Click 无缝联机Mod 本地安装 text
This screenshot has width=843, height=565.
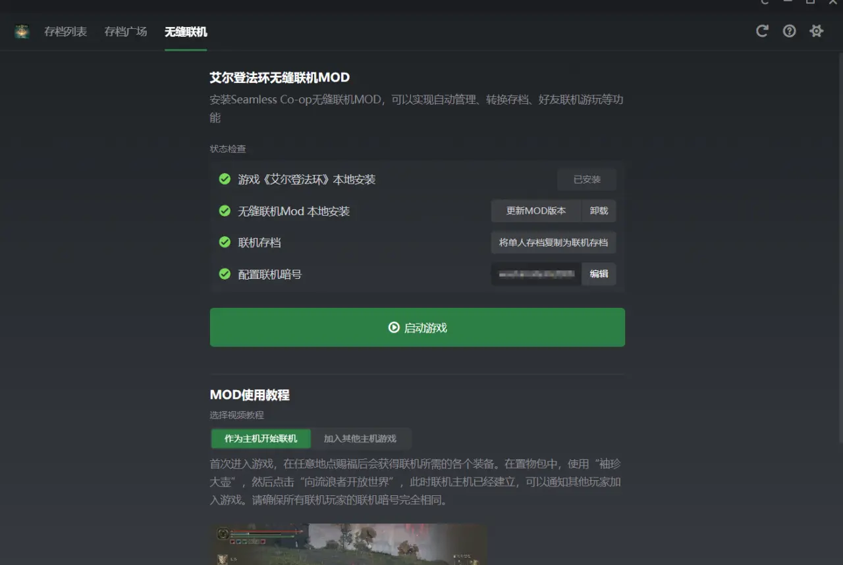tap(294, 211)
